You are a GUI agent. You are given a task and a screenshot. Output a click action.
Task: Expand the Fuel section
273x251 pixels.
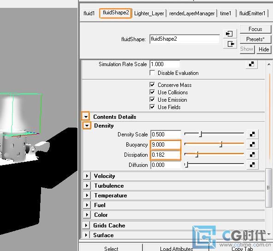point(87,205)
